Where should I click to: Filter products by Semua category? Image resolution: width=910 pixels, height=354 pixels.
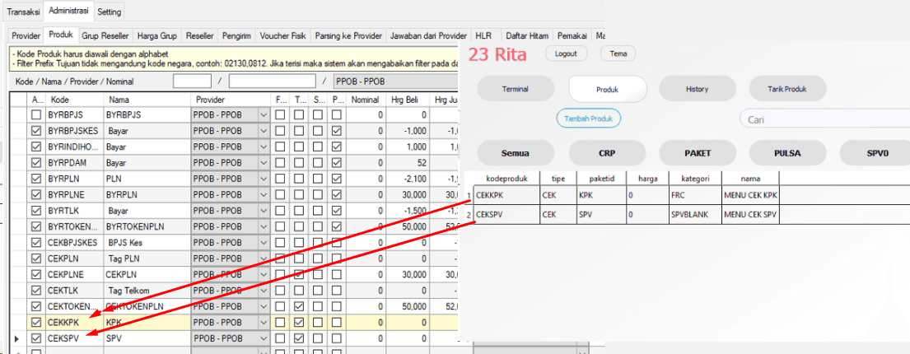pos(516,154)
